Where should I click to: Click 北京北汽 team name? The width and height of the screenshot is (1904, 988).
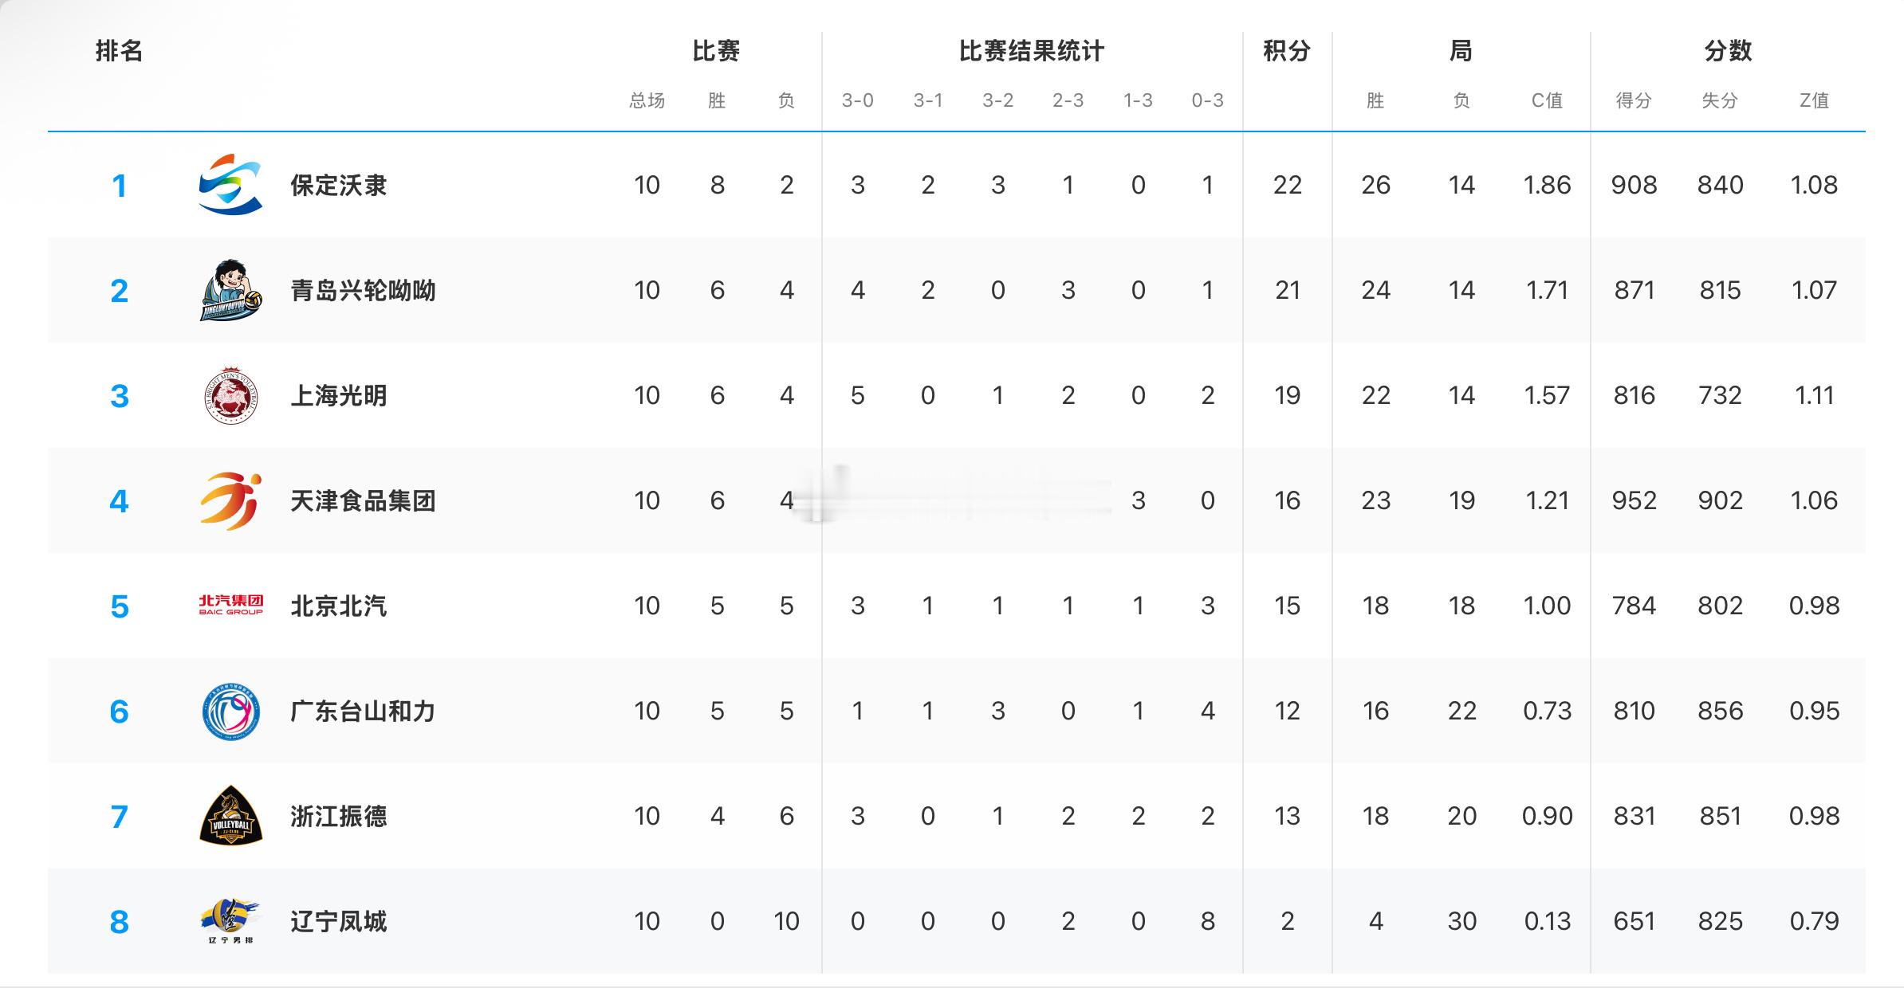point(339,606)
